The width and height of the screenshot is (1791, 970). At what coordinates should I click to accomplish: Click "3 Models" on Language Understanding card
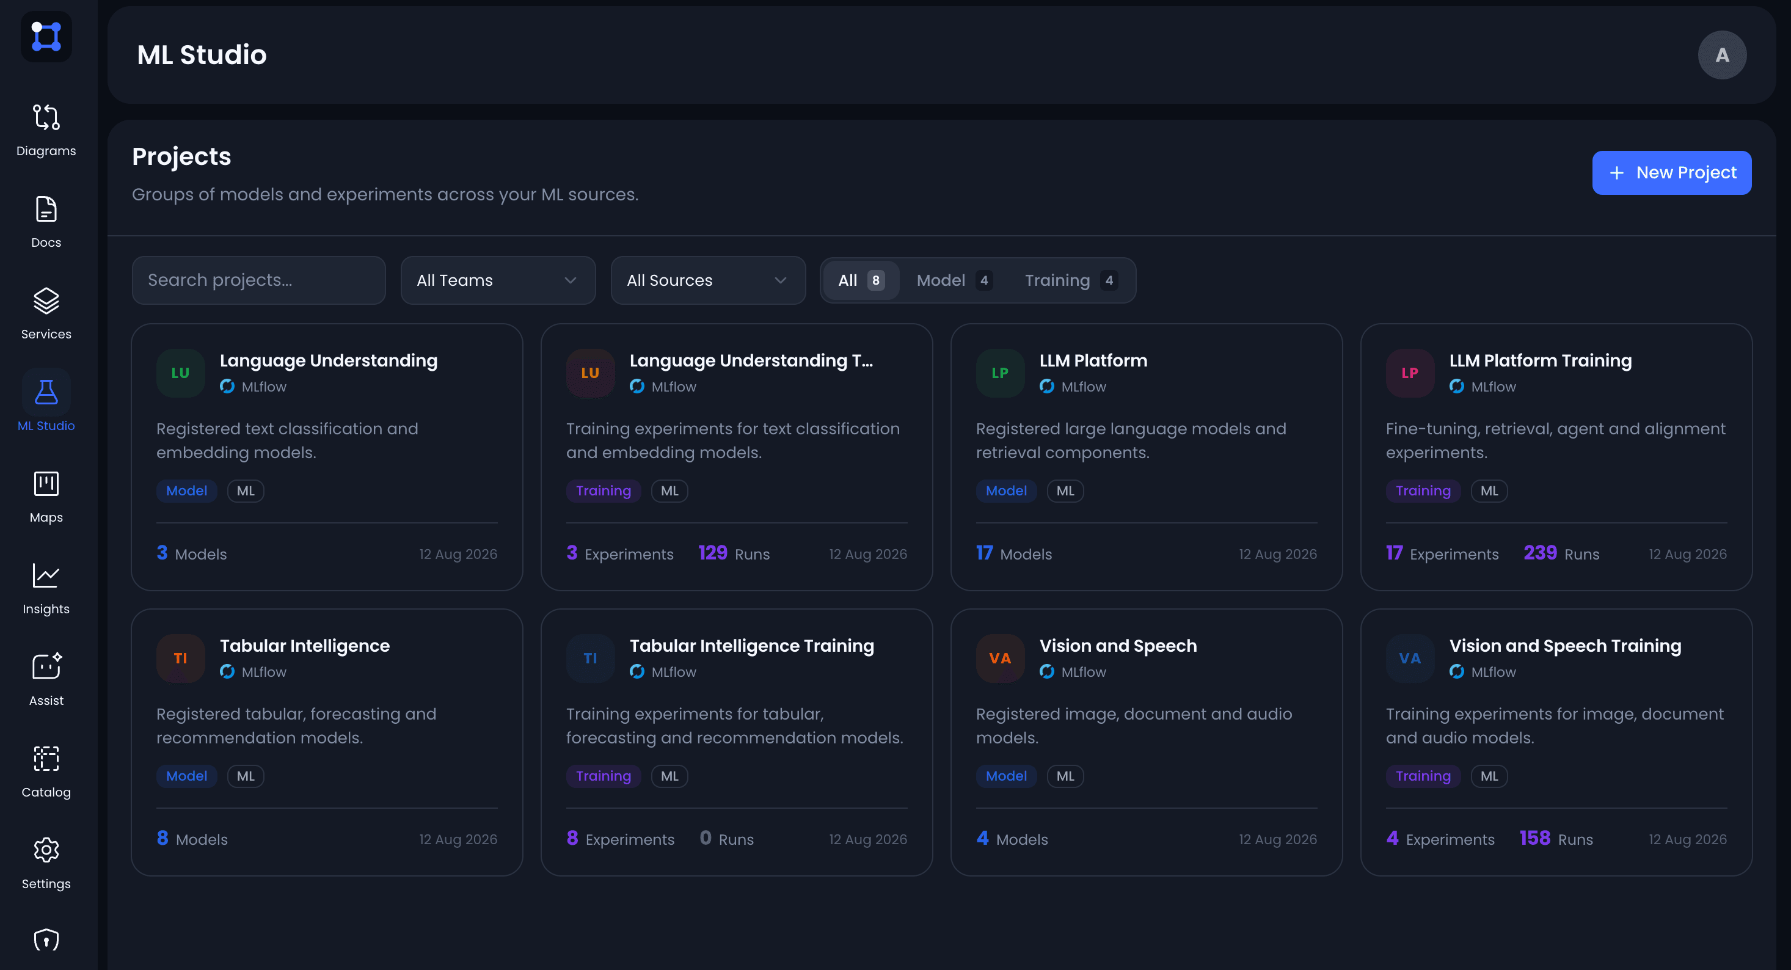point(191,553)
